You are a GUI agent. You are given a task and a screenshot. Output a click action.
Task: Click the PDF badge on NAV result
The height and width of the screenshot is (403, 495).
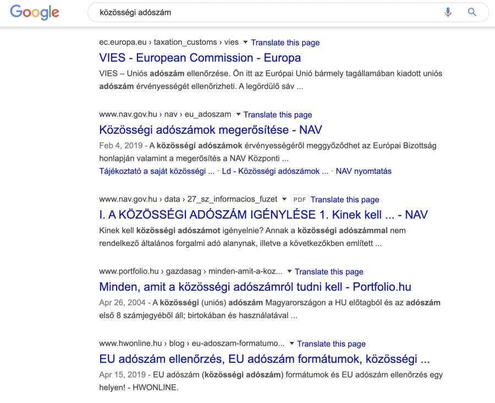299,200
